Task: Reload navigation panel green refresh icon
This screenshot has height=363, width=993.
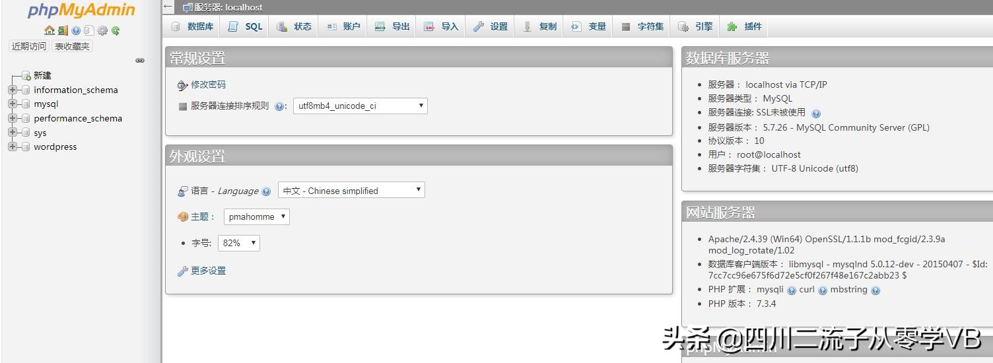Action: [116, 30]
